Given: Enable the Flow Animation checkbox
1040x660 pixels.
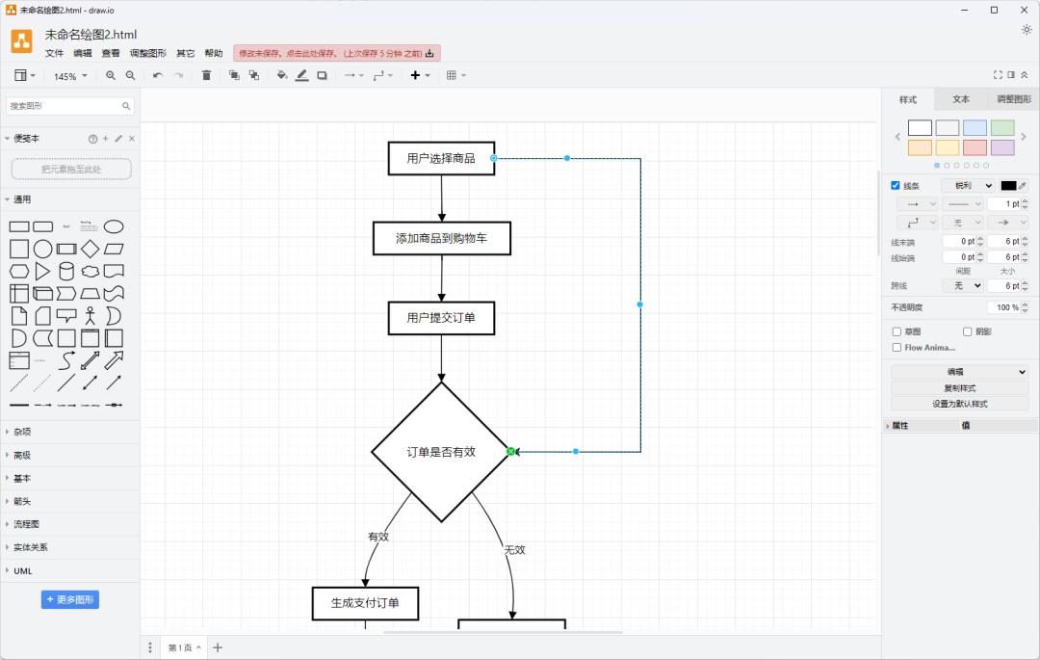Looking at the screenshot, I should [897, 348].
